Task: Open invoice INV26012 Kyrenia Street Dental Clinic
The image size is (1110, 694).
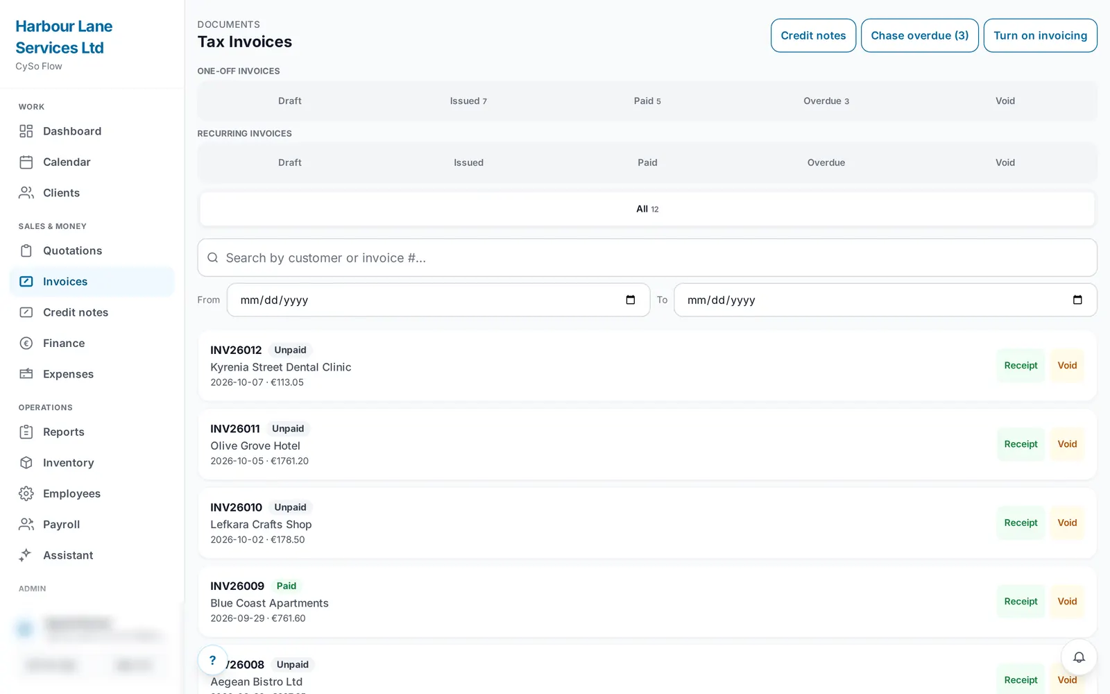Action: tap(647, 366)
